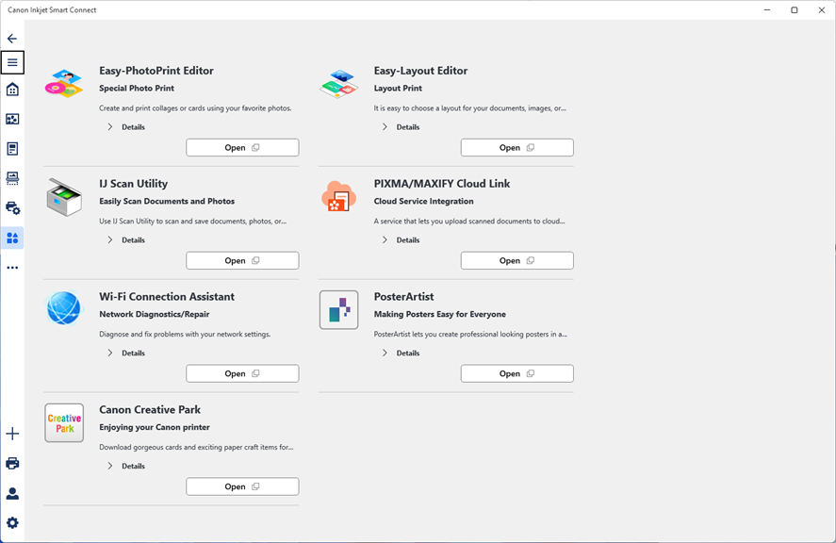This screenshot has height=543, width=836.
Task: Open the hamburger navigation menu
Action: tap(12, 62)
